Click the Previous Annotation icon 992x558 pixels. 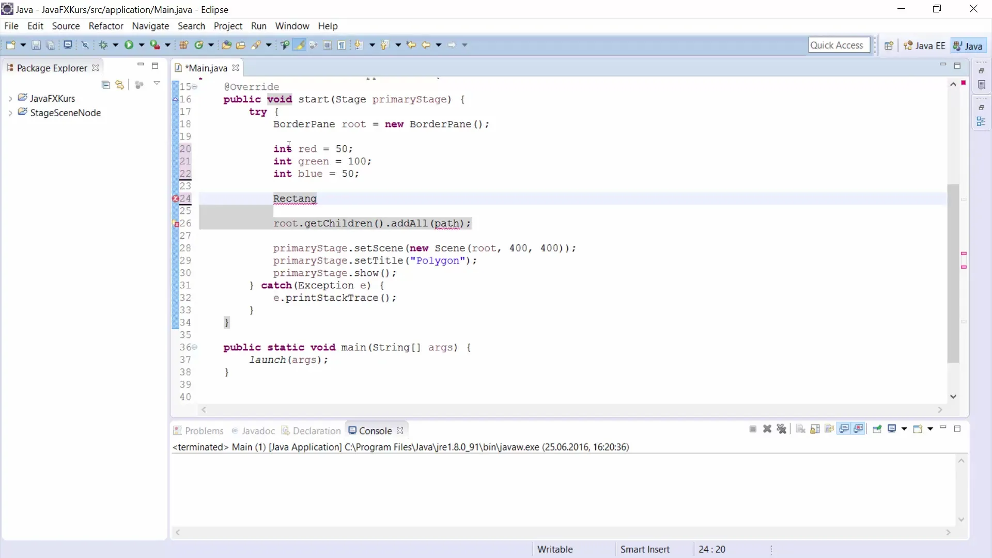(x=384, y=45)
